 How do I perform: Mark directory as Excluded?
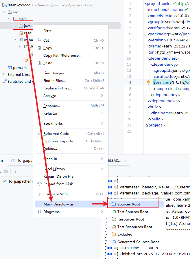(136, 234)
